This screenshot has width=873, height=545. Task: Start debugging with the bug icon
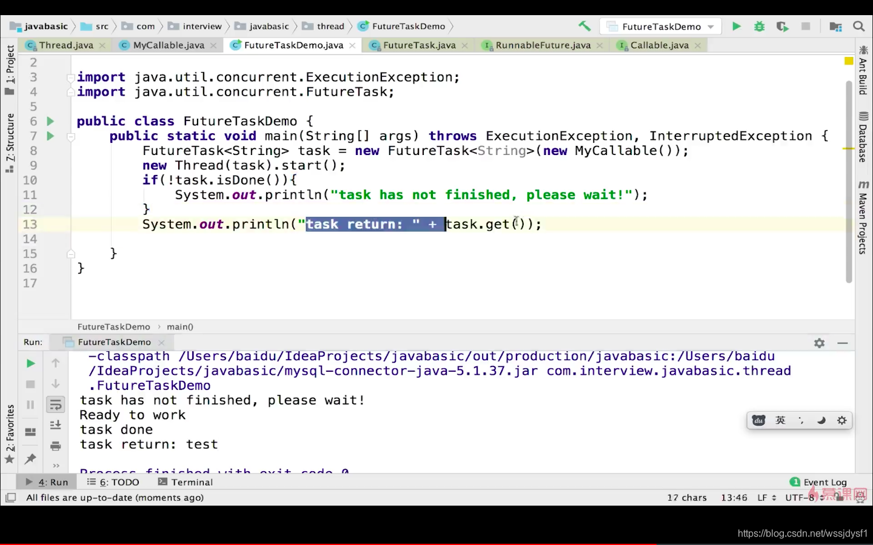click(759, 26)
